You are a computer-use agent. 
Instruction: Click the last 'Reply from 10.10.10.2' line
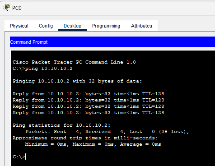click(x=89, y=113)
